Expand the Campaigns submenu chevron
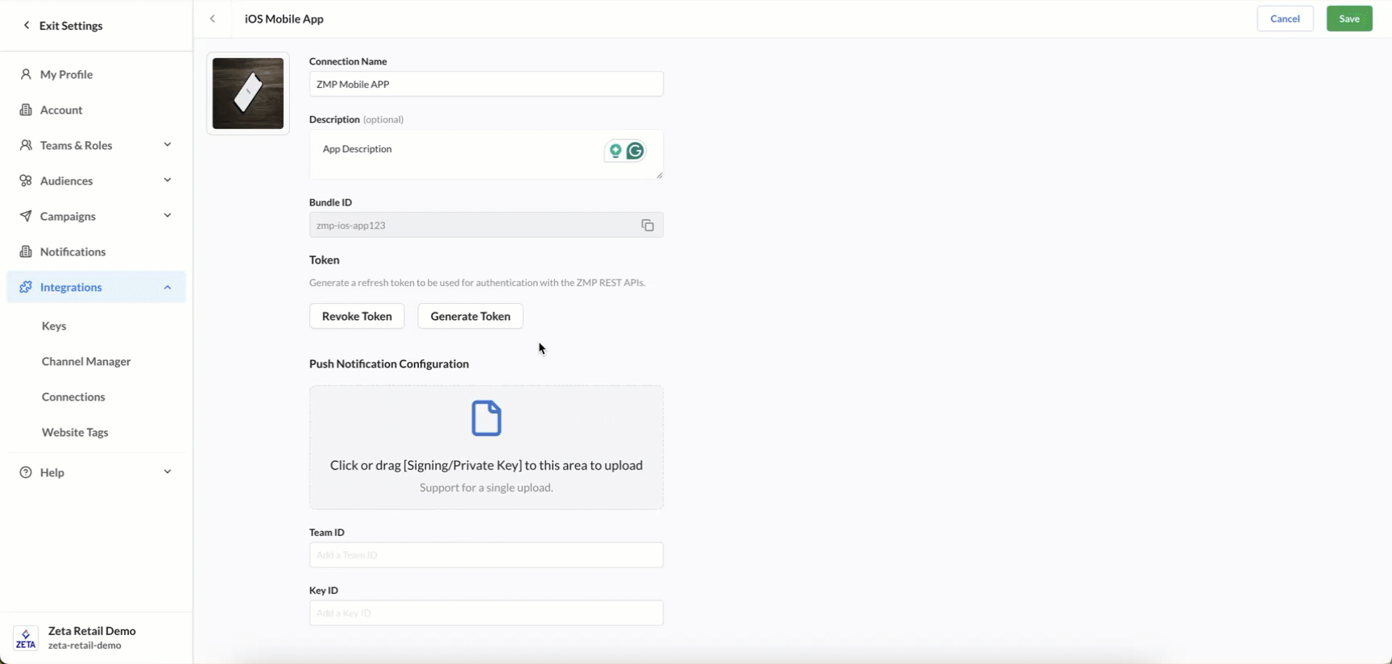Viewport: 1392px width, 664px height. coord(168,216)
